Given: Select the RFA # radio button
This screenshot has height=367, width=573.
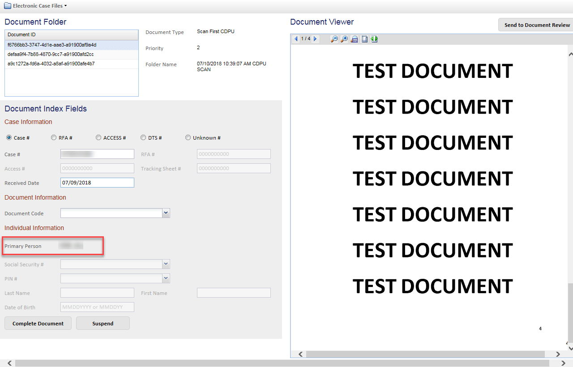Looking at the screenshot, I should click(x=54, y=138).
